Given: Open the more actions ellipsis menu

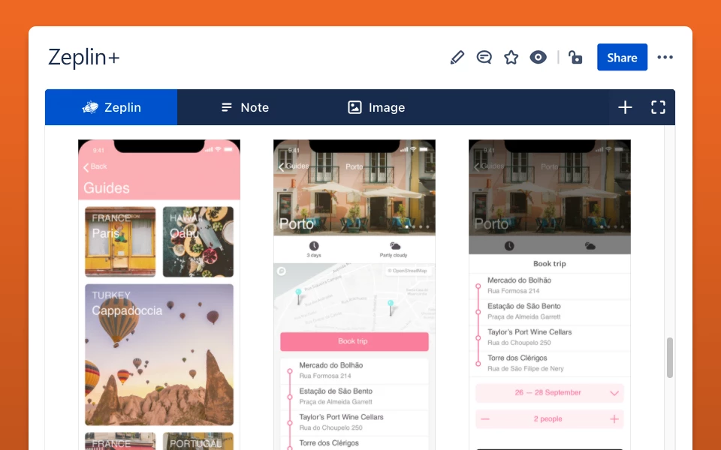Looking at the screenshot, I should coord(665,58).
